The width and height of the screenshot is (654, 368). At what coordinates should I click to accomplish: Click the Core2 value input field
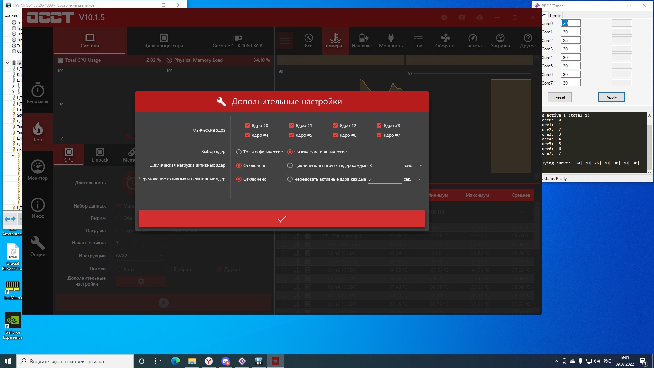point(570,40)
